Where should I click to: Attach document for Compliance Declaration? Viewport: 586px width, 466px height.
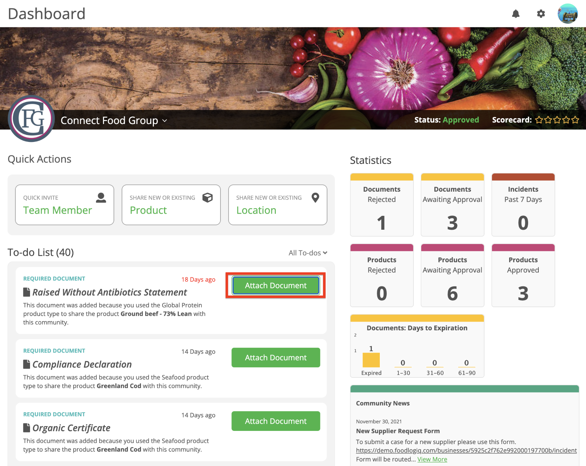[x=276, y=358]
